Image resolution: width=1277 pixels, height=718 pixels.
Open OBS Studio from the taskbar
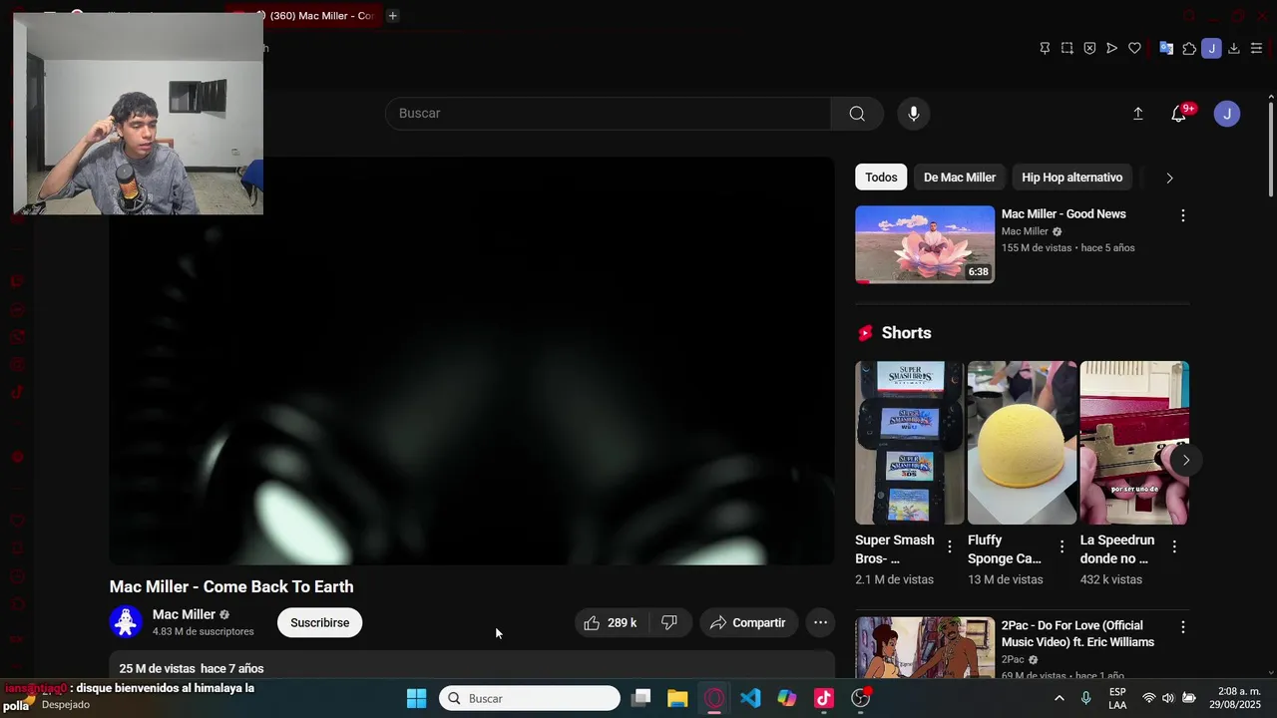[860, 698]
